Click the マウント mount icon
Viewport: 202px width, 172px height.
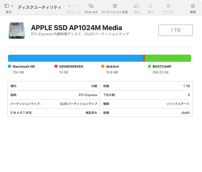coord(168,6)
